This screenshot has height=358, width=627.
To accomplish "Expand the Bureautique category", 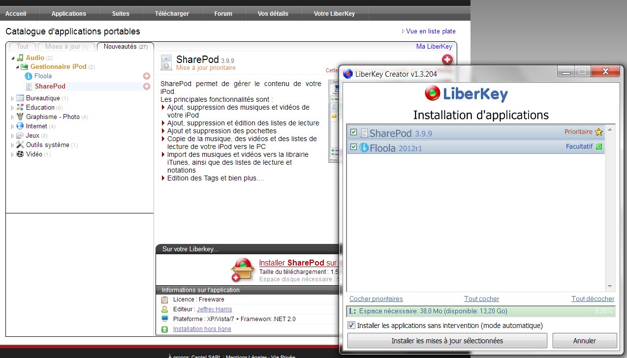I will pyautogui.click(x=12, y=98).
